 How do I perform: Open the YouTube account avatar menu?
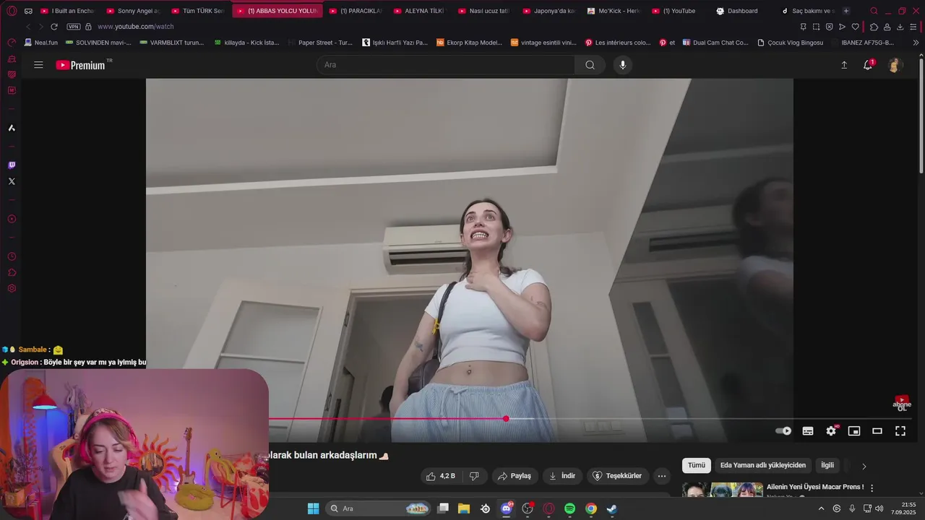tap(895, 65)
